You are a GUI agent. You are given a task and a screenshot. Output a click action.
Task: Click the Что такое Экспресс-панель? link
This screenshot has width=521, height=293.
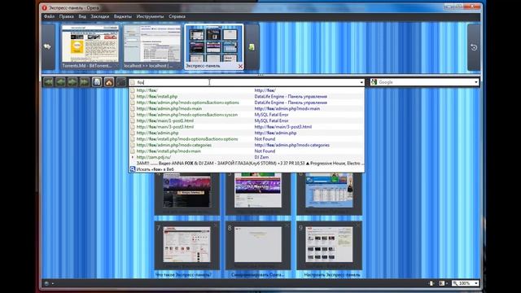coord(183,275)
